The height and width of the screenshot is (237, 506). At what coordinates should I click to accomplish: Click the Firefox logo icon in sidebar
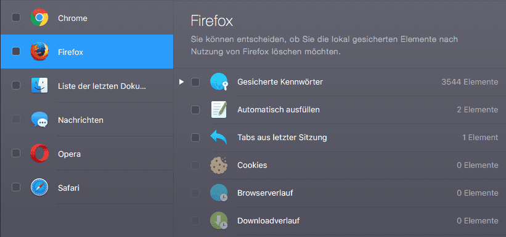39,51
